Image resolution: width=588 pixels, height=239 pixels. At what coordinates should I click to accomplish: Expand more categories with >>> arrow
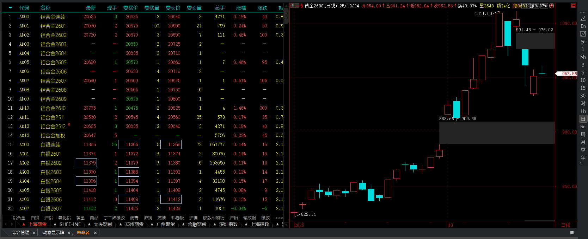coord(279,218)
